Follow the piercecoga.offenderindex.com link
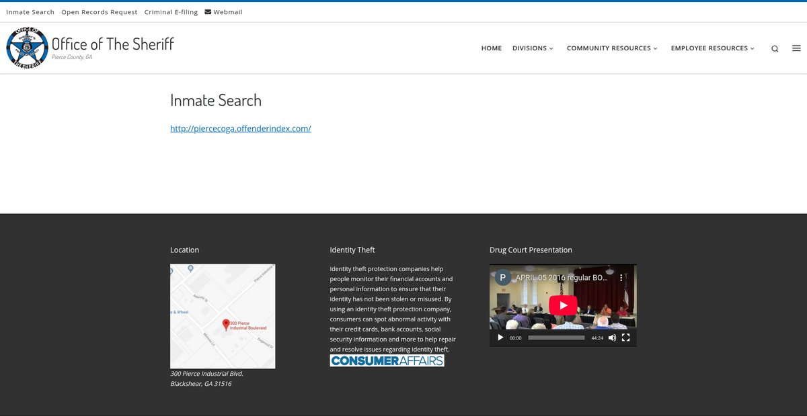 [241, 128]
